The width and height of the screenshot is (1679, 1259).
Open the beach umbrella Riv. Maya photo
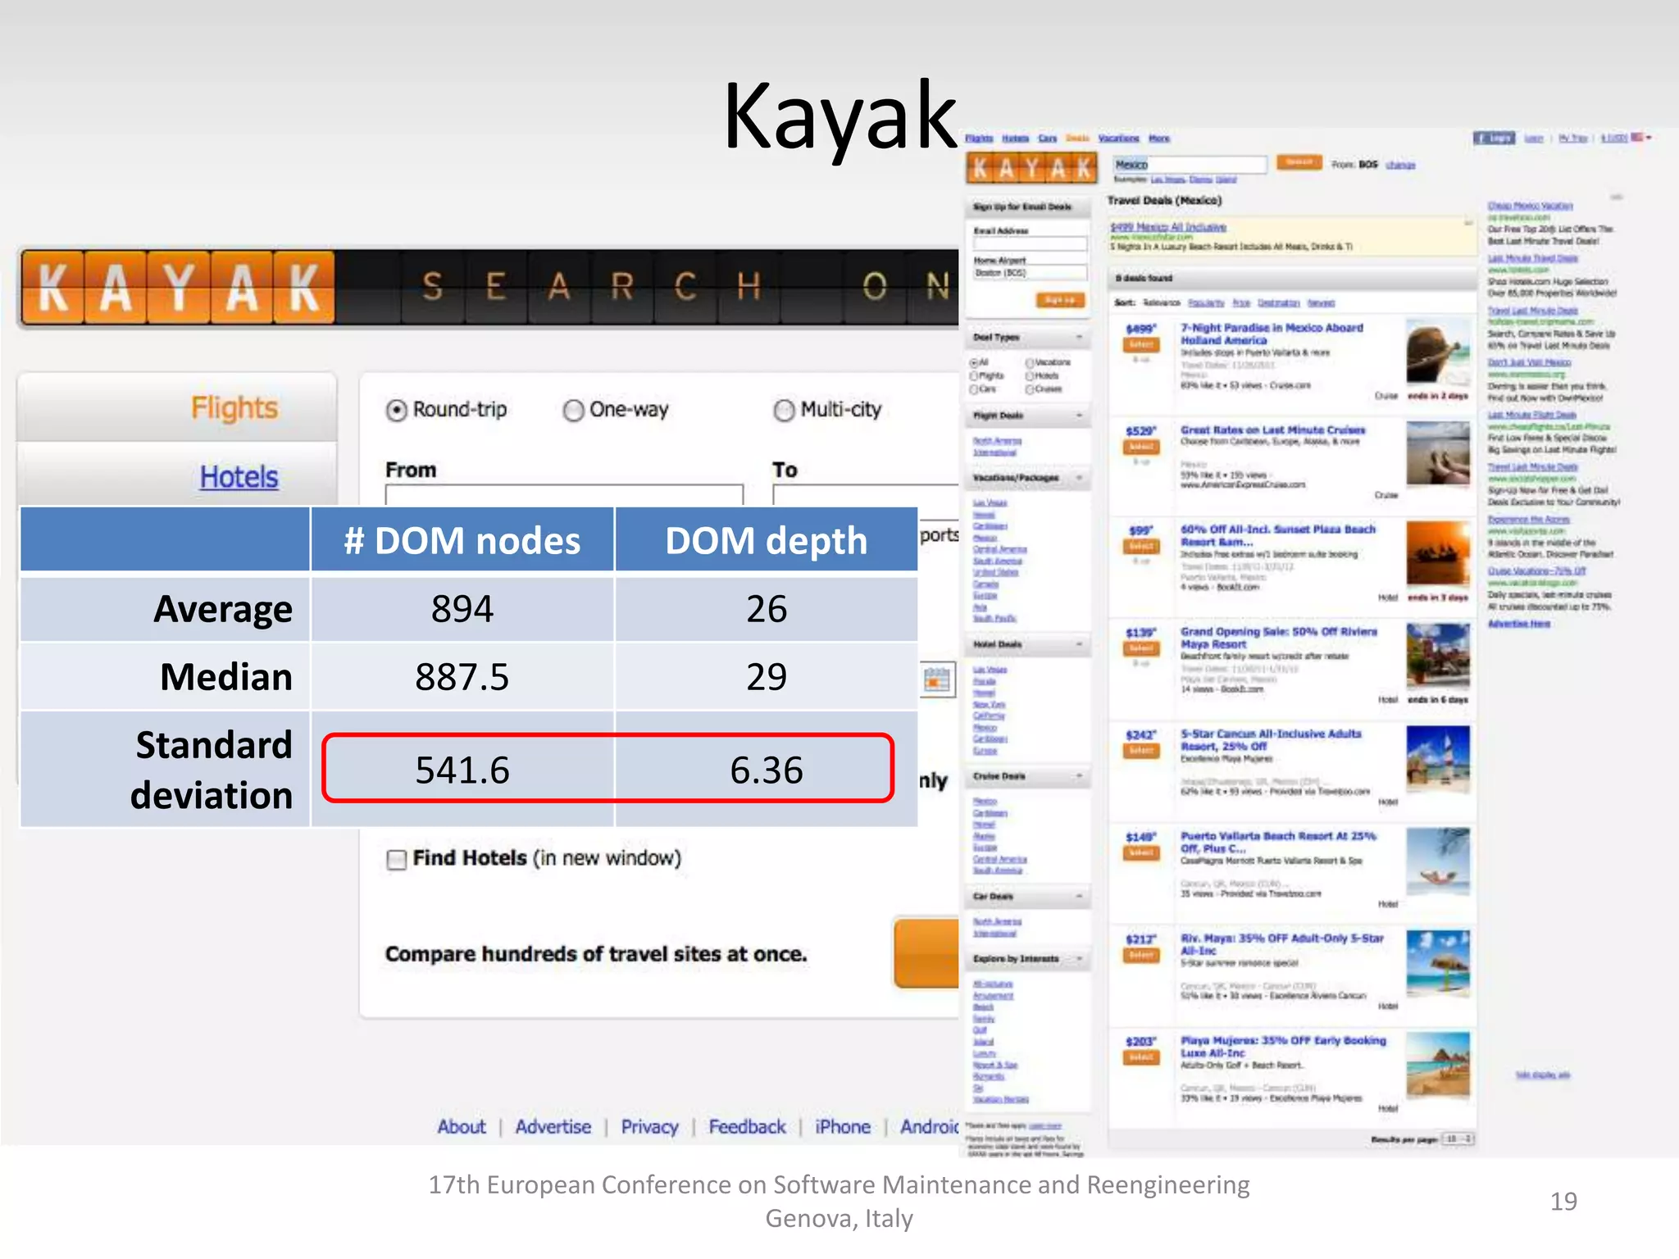pos(1438,962)
